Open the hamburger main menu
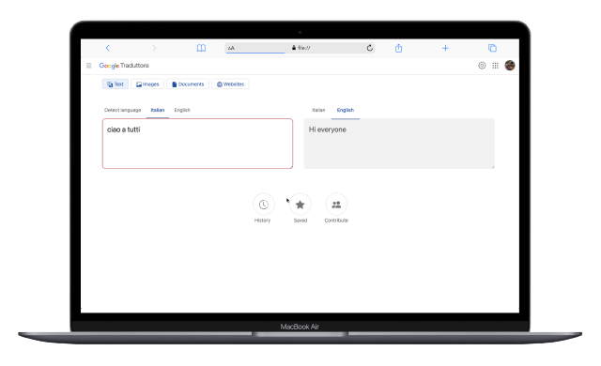Screen dimensions: 601x366 coord(88,66)
